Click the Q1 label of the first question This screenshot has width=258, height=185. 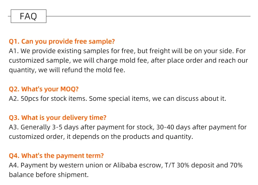[x=14, y=42]
